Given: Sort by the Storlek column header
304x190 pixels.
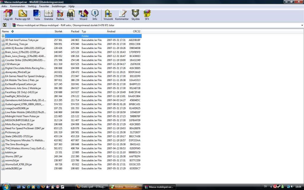Looking at the screenshot, I should [55, 31].
